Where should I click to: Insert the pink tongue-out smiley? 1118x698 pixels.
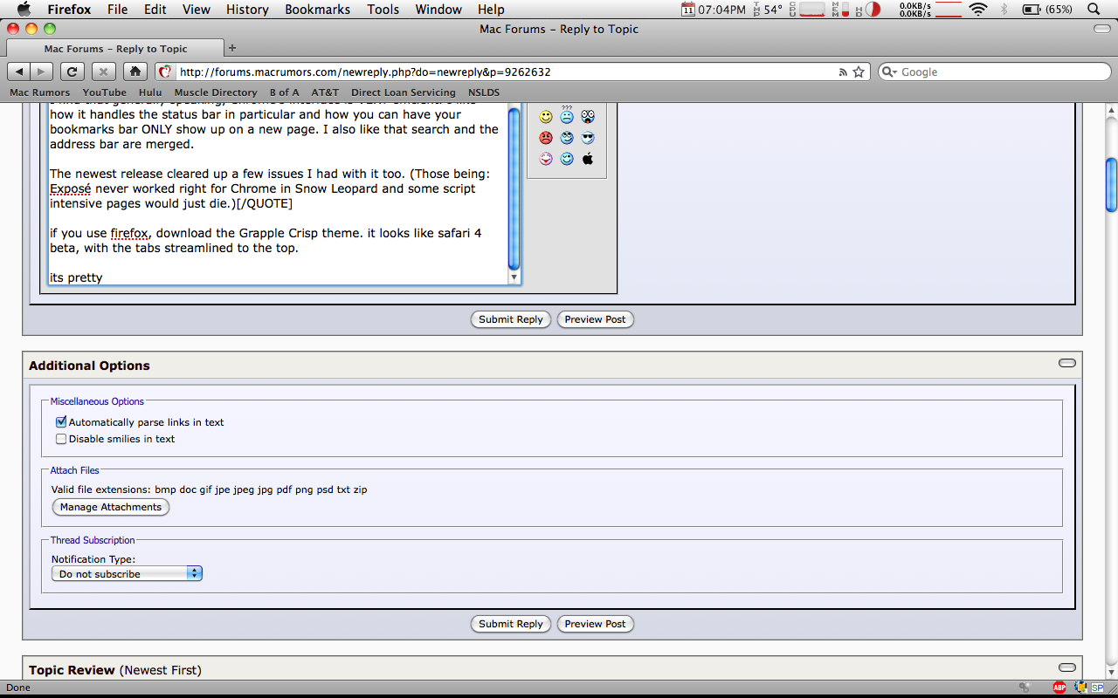tap(546, 159)
